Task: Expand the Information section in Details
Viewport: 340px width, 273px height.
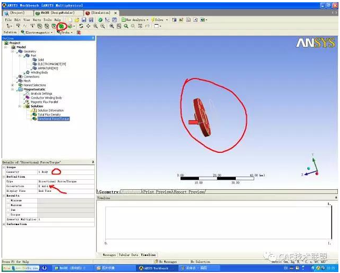Action: [4, 224]
